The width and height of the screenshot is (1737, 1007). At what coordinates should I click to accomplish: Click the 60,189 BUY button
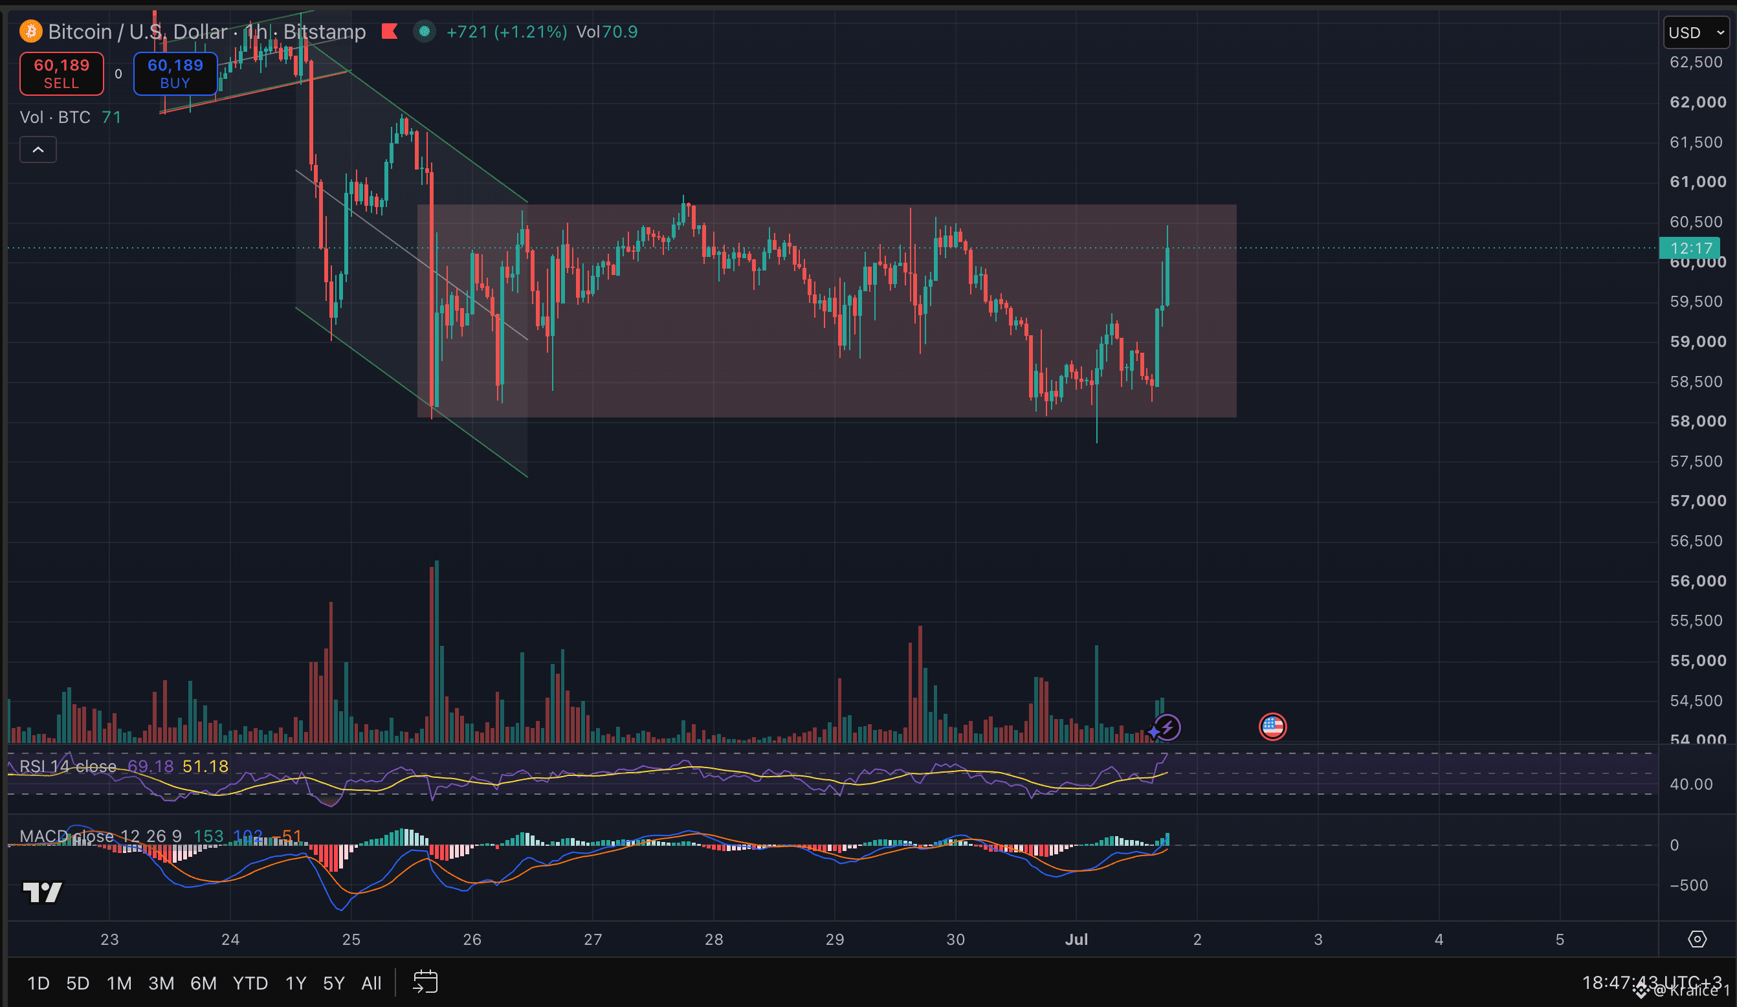(175, 74)
